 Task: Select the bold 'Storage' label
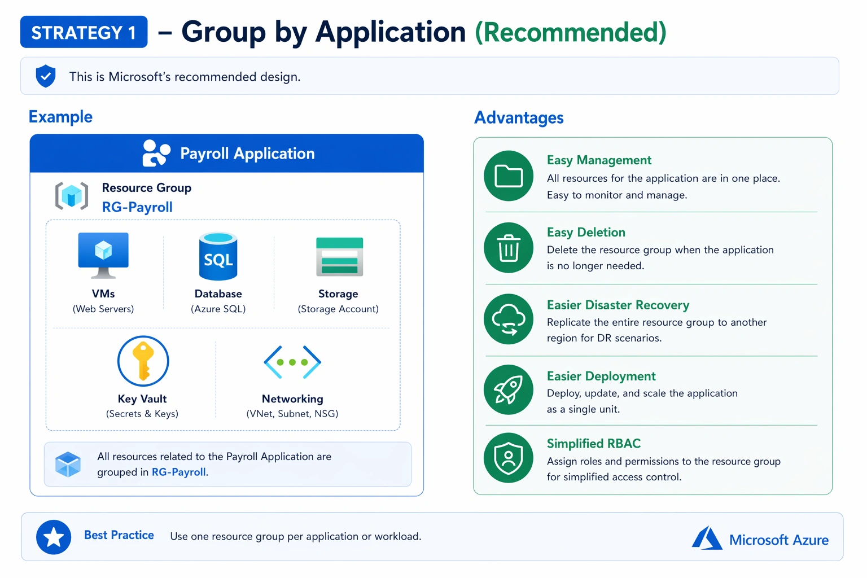338,294
